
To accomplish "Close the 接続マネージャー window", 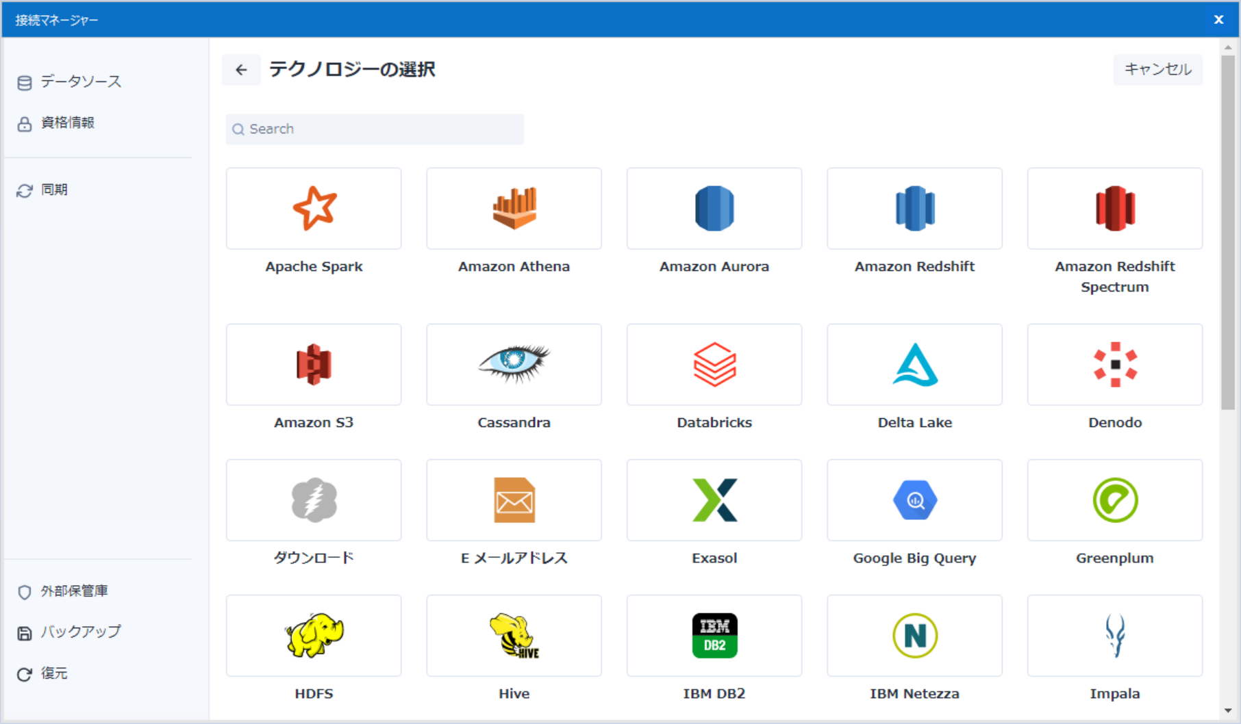I will tap(1218, 19).
